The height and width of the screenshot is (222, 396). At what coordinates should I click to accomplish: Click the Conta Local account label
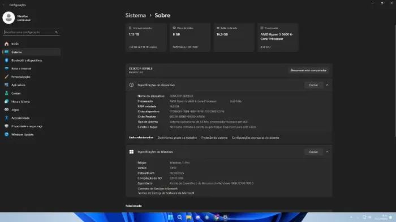24,20
